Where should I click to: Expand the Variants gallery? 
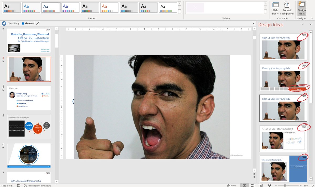coord(265,12)
